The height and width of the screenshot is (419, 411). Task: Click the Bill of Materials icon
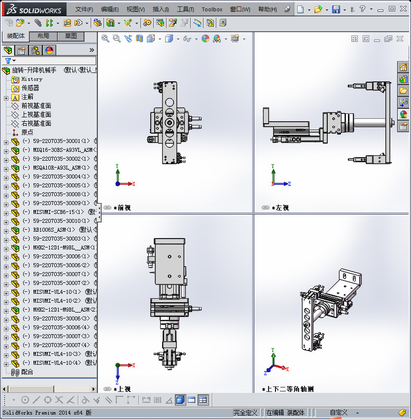pyautogui.click(x=160, y=23)
